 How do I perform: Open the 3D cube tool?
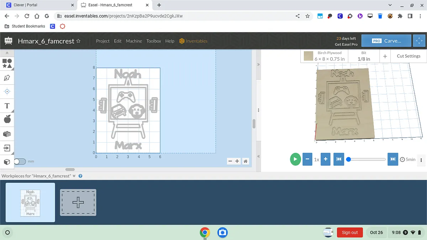(7, 162)
